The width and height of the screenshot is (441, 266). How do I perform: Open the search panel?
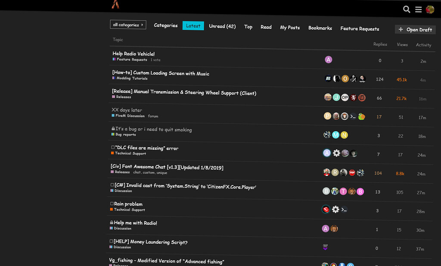[x=407, y=9]
